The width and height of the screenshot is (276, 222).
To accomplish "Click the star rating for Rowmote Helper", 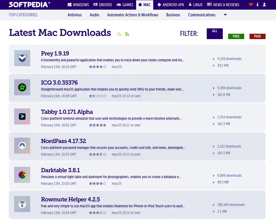I will pyautogui.click(x=98, y=213).
